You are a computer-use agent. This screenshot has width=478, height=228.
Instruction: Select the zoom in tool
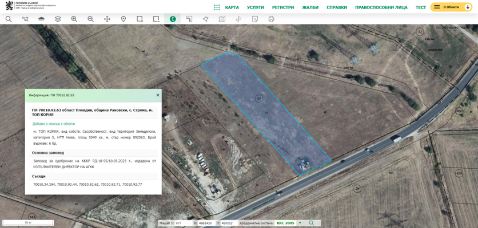coord(74,19)
